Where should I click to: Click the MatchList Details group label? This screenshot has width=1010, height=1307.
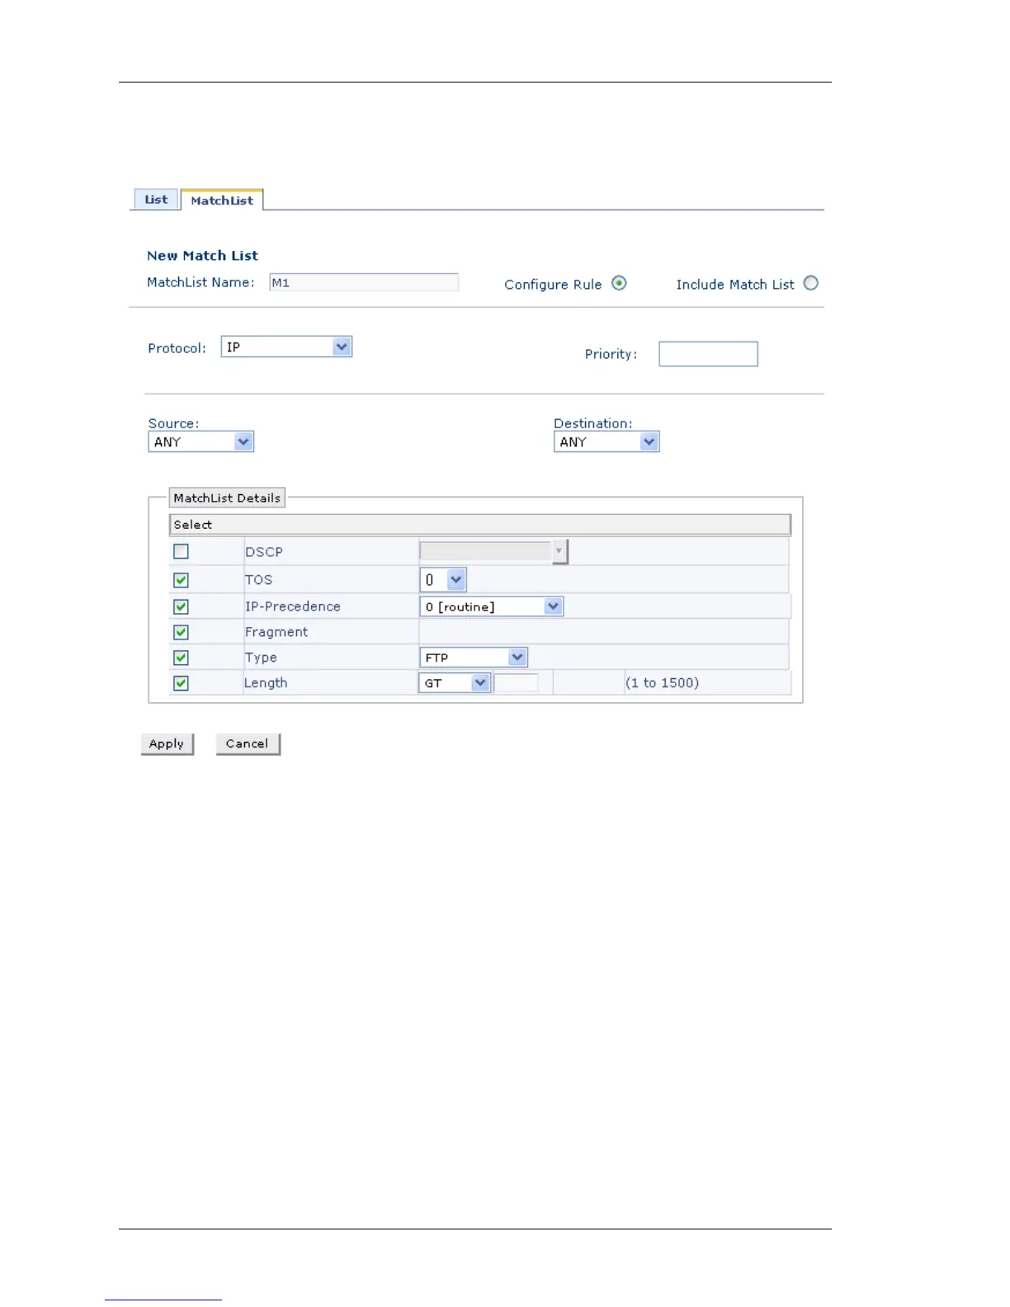(x=227, y=498)
